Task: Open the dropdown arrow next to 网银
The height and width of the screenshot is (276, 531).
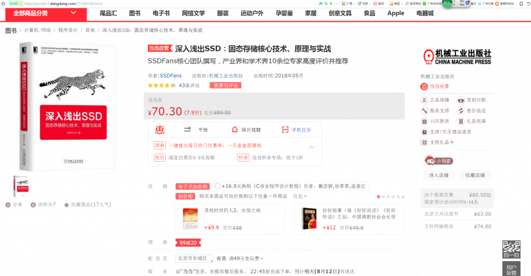Action: pos(370,4)
